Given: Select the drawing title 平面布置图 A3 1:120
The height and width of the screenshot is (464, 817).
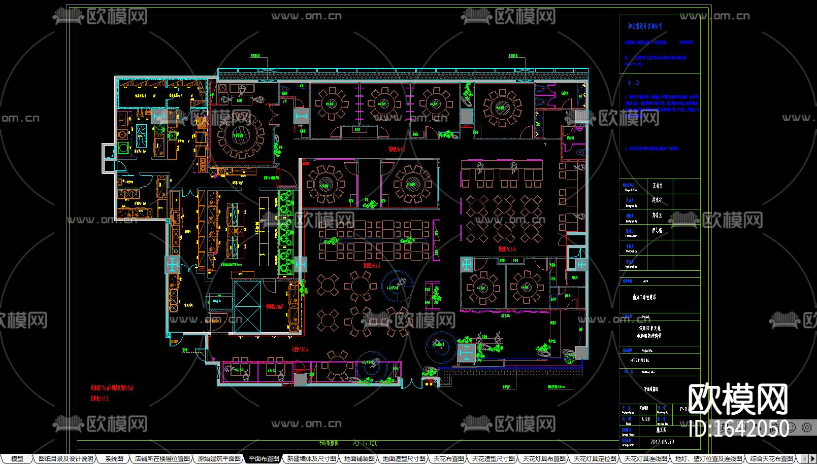Looking at the screenshot, I should (348, 443).
